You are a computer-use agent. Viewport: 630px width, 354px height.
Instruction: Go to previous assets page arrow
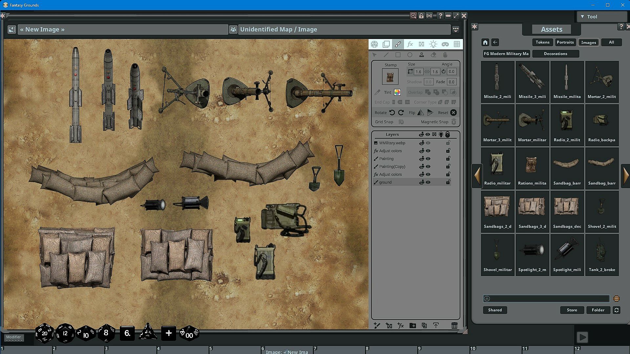click(x=477, y=176)
